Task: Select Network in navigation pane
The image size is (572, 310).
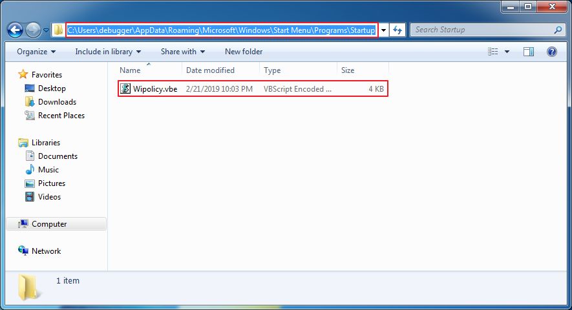Action: (46, 251)
